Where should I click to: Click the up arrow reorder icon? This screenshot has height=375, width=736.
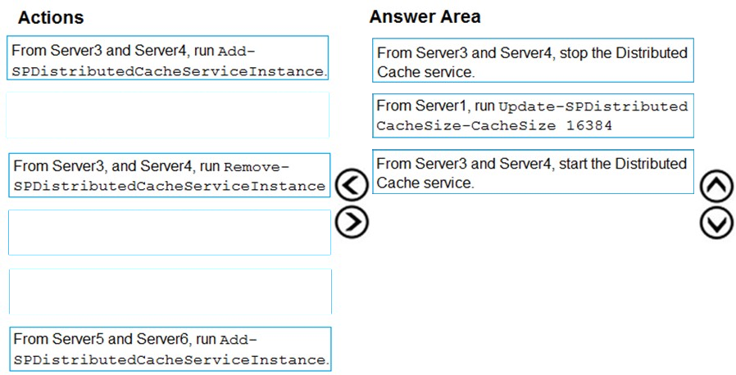716,187
